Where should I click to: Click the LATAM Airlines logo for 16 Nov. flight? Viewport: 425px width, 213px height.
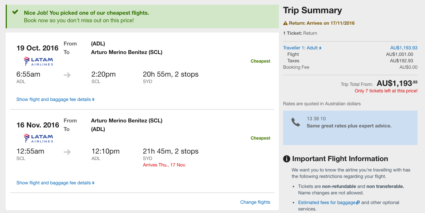click(x=38, y=138)
